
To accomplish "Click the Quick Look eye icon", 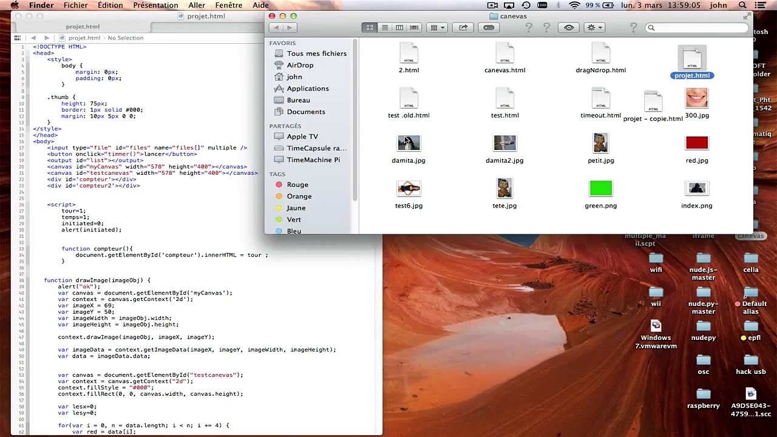I will click(x=569, y=27).
